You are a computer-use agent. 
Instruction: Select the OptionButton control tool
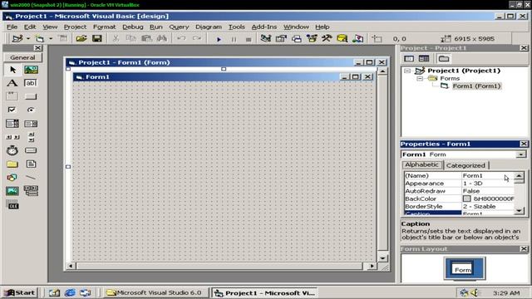coord(31,110)
